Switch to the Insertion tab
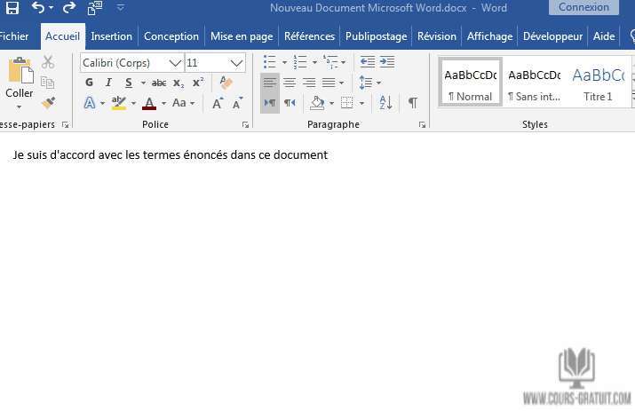The width and height of the screenshot is (635, 411). 111,36
